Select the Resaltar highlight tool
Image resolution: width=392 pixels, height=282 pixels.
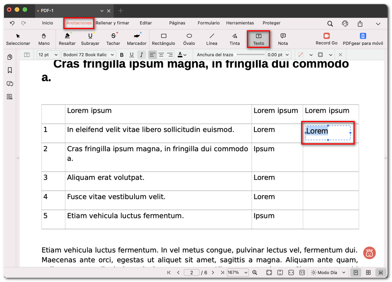click(x=67, y=38)
